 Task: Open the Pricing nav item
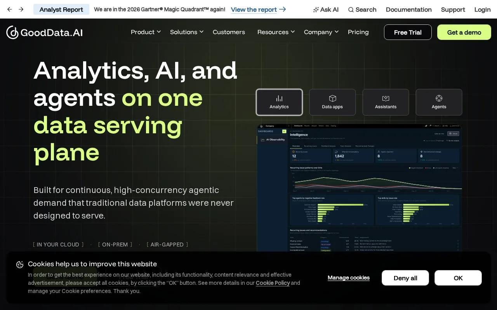pos(358,32)
